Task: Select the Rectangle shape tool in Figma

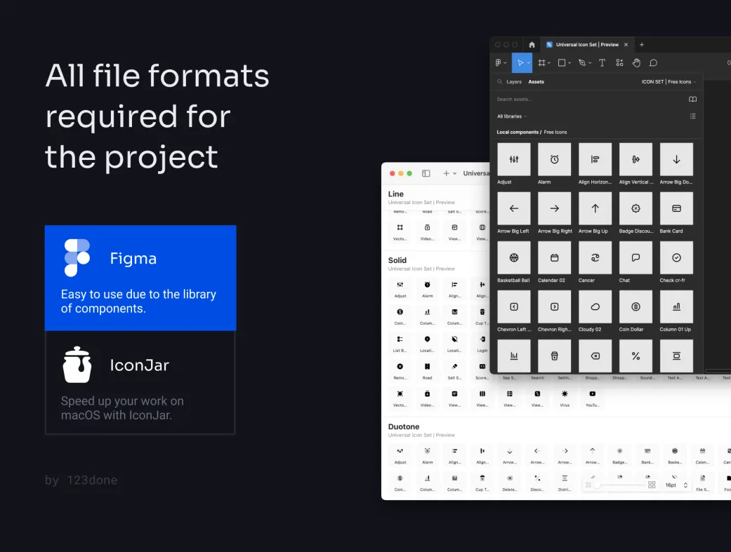Action: (562, 63)
